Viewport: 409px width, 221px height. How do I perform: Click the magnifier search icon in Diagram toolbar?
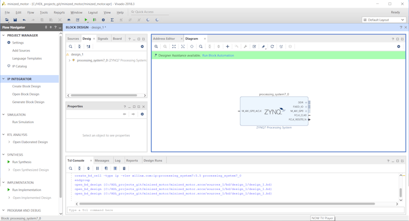[x=201, y=46]
